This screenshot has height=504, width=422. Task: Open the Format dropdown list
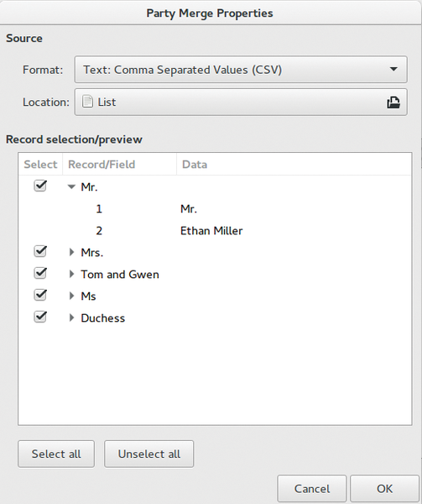coord(241,70)
